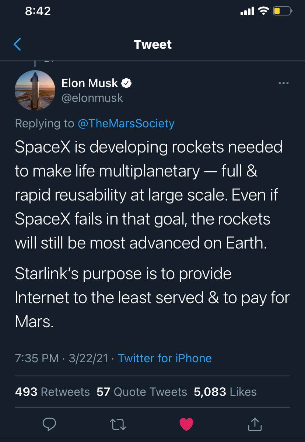Open Elon Musk's profile picture
The height and width of the screenshot is (442, 305).
click(35, 90)
